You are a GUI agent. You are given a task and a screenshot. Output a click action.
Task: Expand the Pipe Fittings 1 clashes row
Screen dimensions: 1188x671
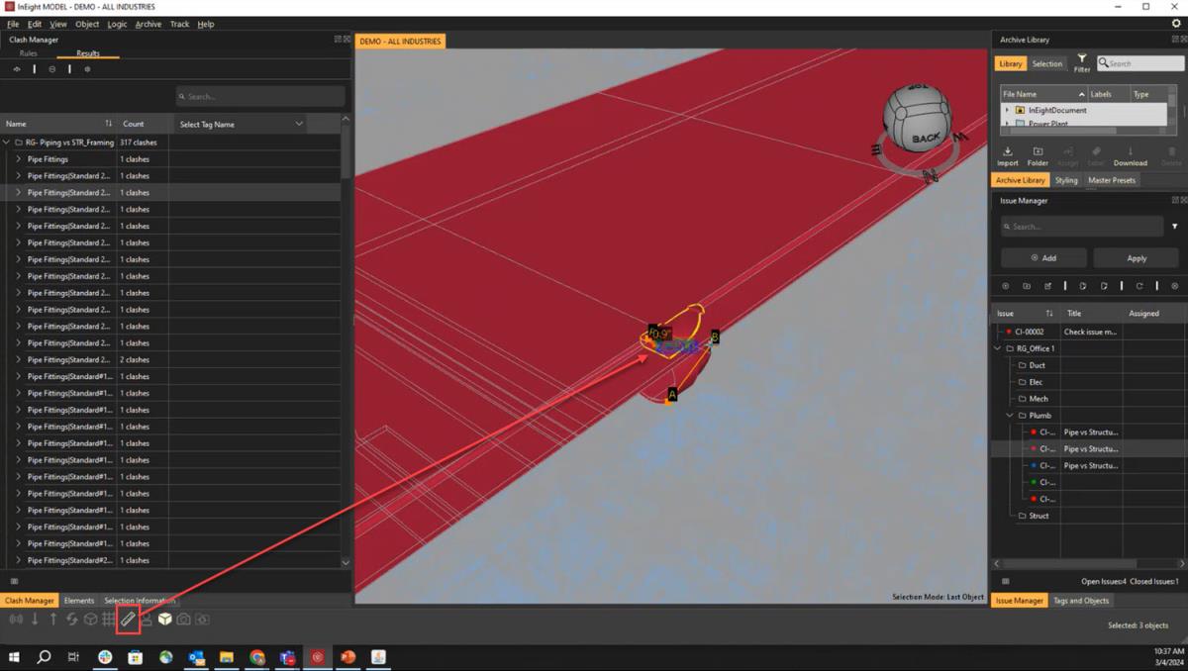point(18,159)
